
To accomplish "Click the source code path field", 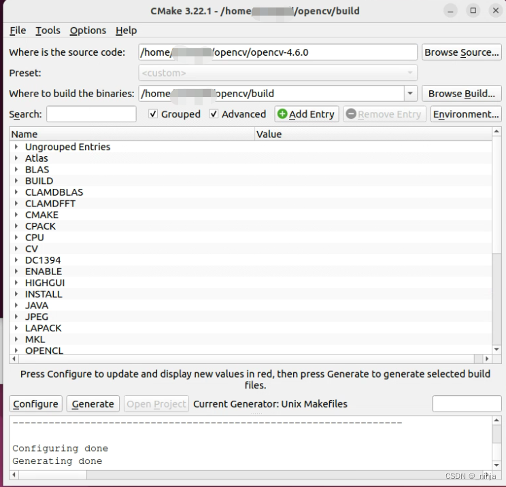I will [x=278, y=52].
